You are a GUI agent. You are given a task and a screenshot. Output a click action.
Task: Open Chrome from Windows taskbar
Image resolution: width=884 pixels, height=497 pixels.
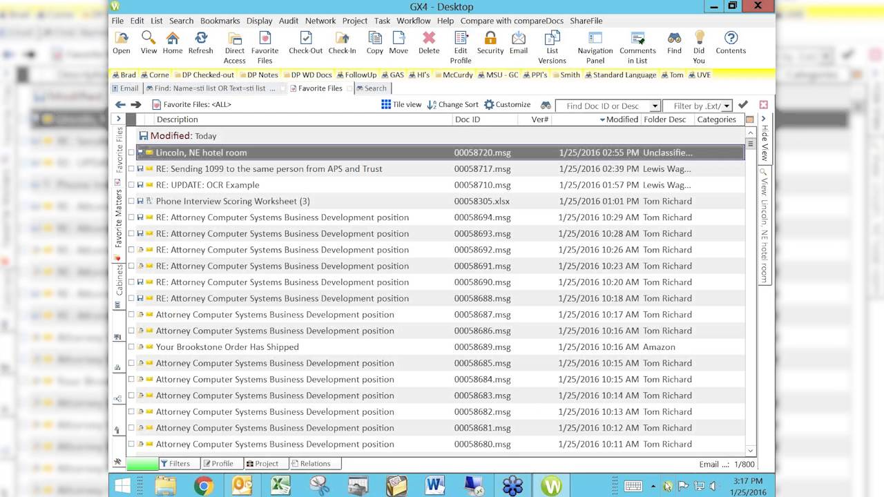[203, 486]
